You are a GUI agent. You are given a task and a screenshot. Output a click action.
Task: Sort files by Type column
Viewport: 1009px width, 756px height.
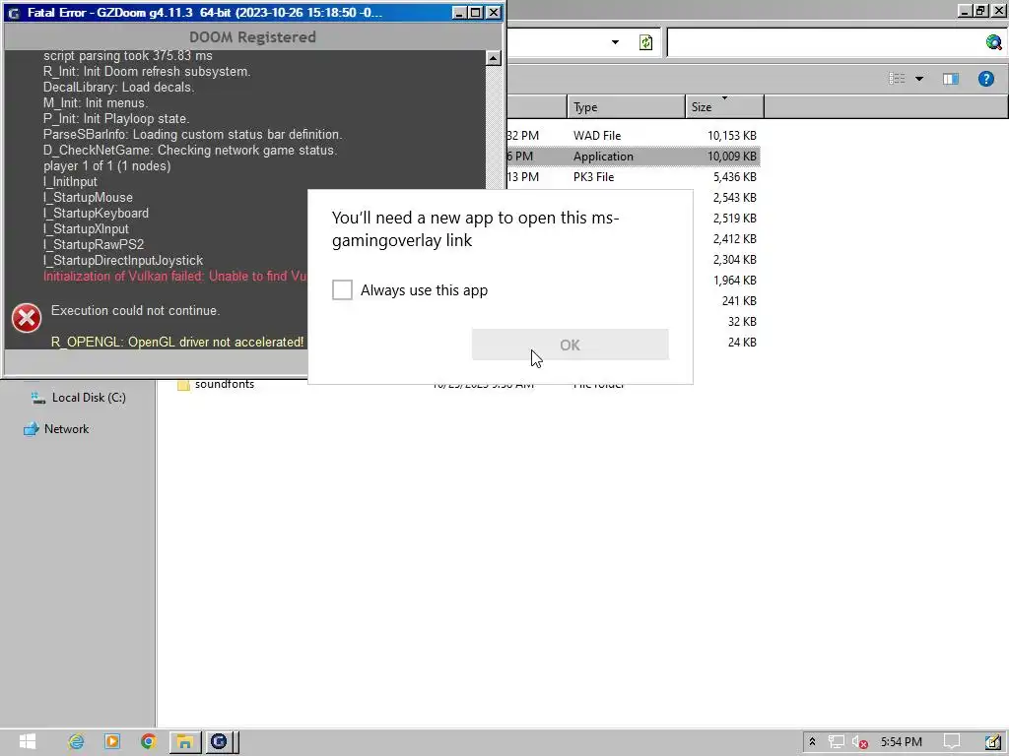[626, 106]
